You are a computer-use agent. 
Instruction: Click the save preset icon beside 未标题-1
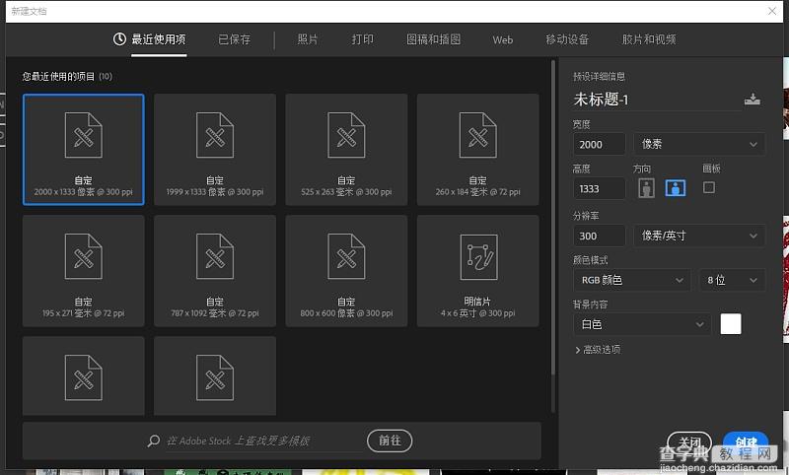point(753,99)
